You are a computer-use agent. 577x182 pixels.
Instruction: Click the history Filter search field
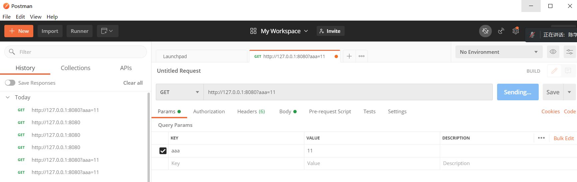click(x=80, y=52)
